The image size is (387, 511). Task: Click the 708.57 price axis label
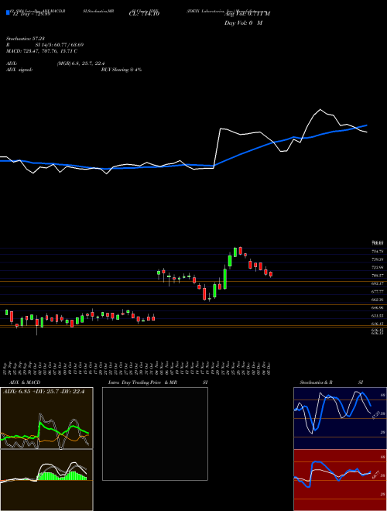(x=377, y=276)
